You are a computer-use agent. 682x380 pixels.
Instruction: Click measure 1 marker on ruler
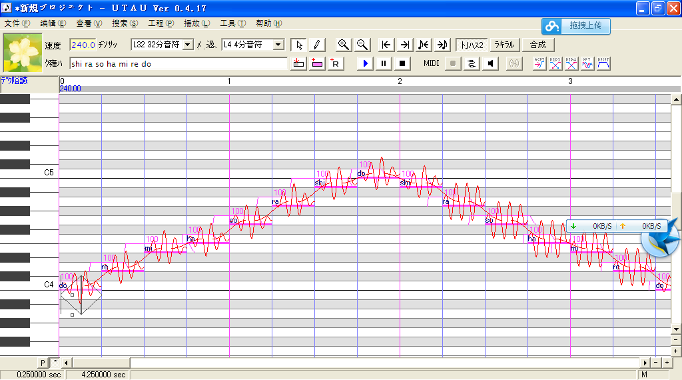[229, 81]
